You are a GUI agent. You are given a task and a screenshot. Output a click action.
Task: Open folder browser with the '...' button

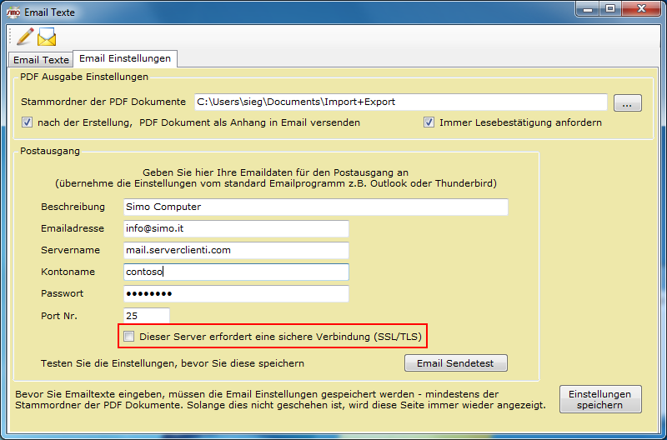tap(627, 102)
